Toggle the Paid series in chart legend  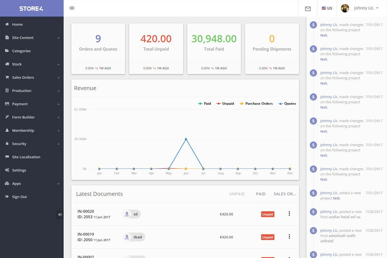pos(204,104)
